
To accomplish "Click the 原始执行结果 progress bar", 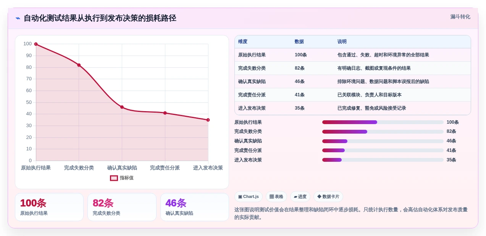I will [x=383, y=122].
